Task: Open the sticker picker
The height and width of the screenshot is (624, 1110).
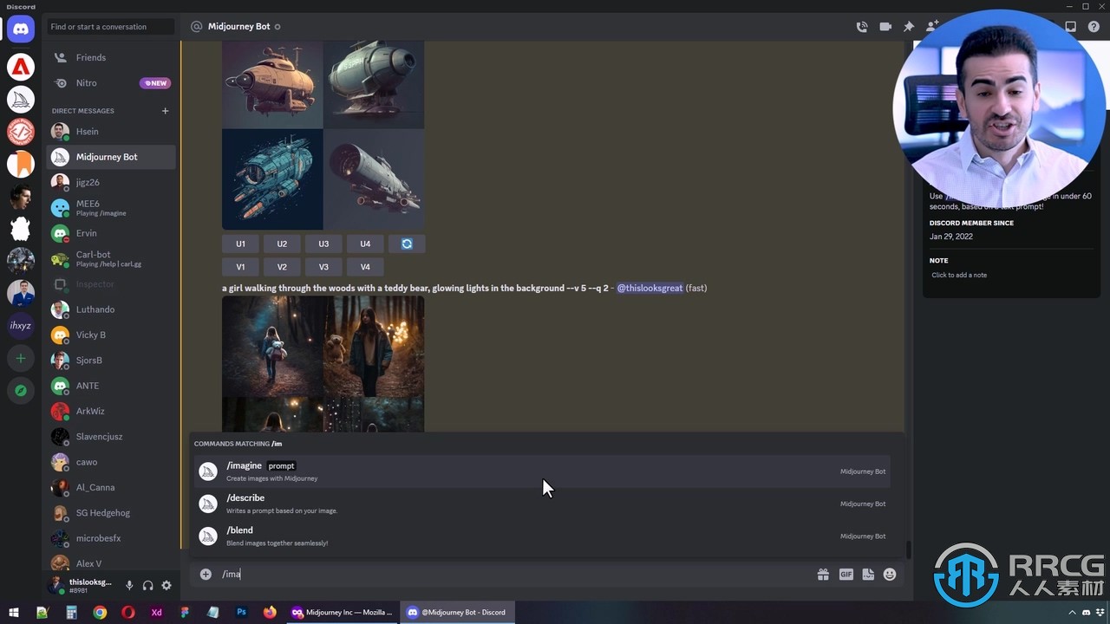Action: pyautogui.click(x=868, y=574)
